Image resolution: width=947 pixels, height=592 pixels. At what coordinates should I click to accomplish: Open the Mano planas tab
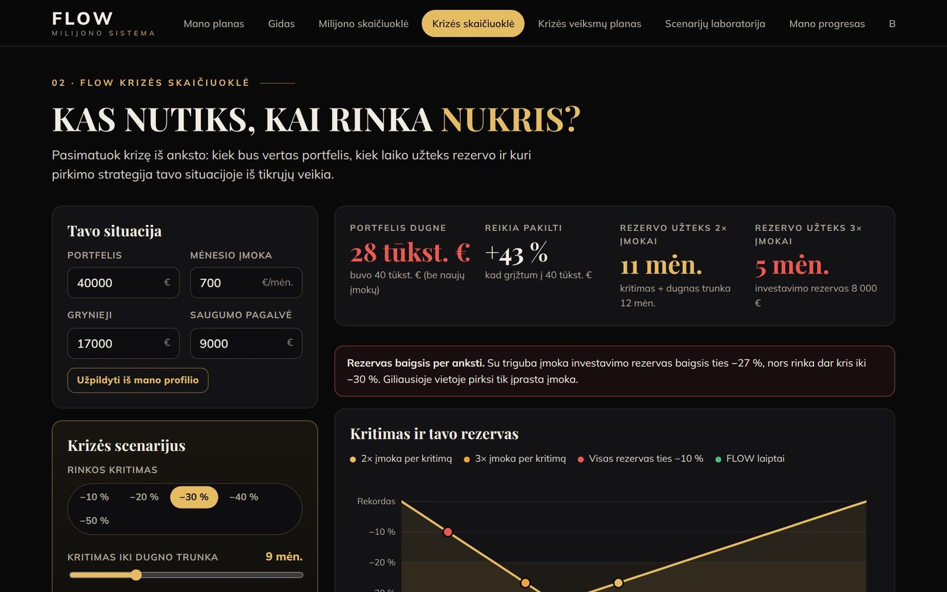pos(214,24)
